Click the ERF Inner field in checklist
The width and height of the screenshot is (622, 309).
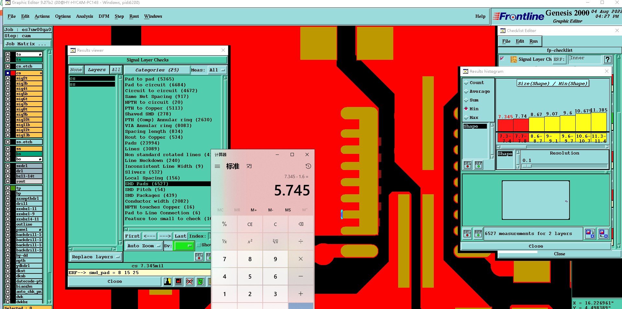point(585,59)
